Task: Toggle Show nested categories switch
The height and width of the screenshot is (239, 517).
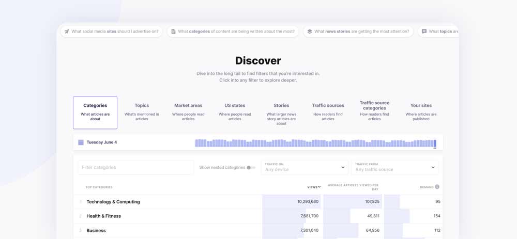Action: click(251, 167)
